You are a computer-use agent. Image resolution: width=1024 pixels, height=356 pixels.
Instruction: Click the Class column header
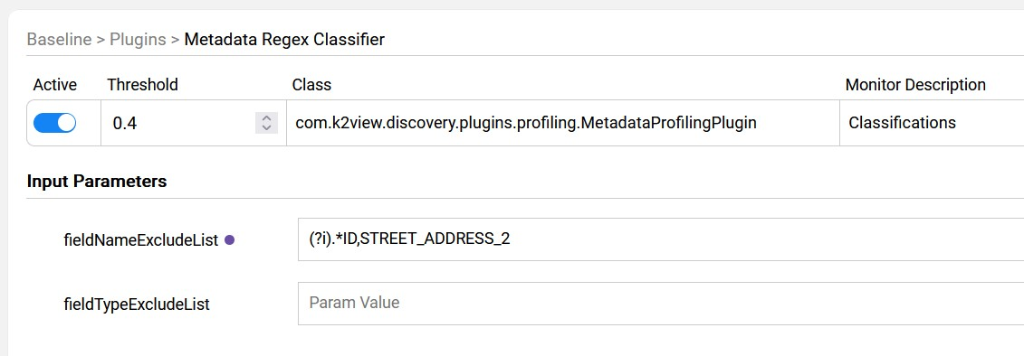(x=311, y=85)
